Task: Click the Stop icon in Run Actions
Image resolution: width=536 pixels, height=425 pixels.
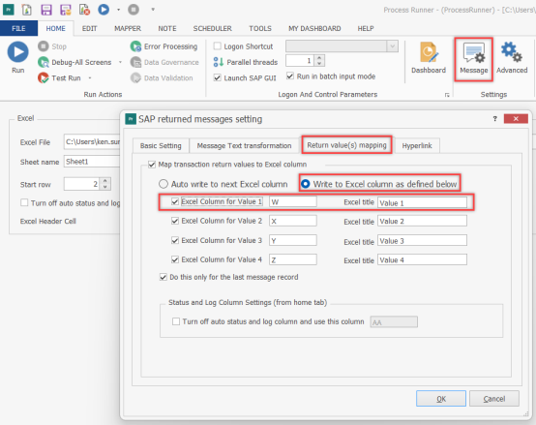Action: (44, 46)
